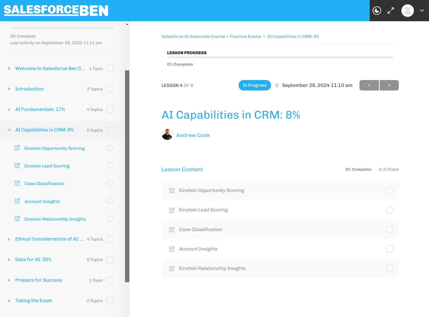The height and width of the screenshot is (317, 429).
Task: Expand the Introduction section arrow
Action: click(9, 89)
